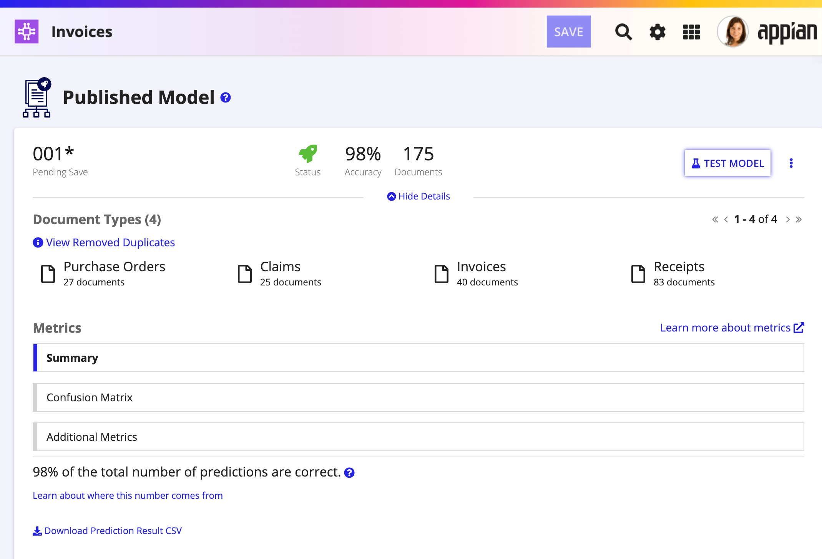The width and height of the screenshot is (822, 559).
Task: Click the Purchase Orders document icon
Action: [x=48, y=274]
